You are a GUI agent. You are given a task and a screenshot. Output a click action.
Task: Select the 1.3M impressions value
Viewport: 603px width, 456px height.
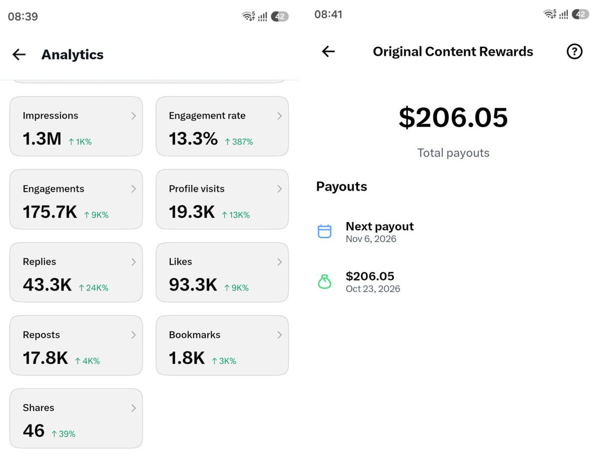click(42, 139)
